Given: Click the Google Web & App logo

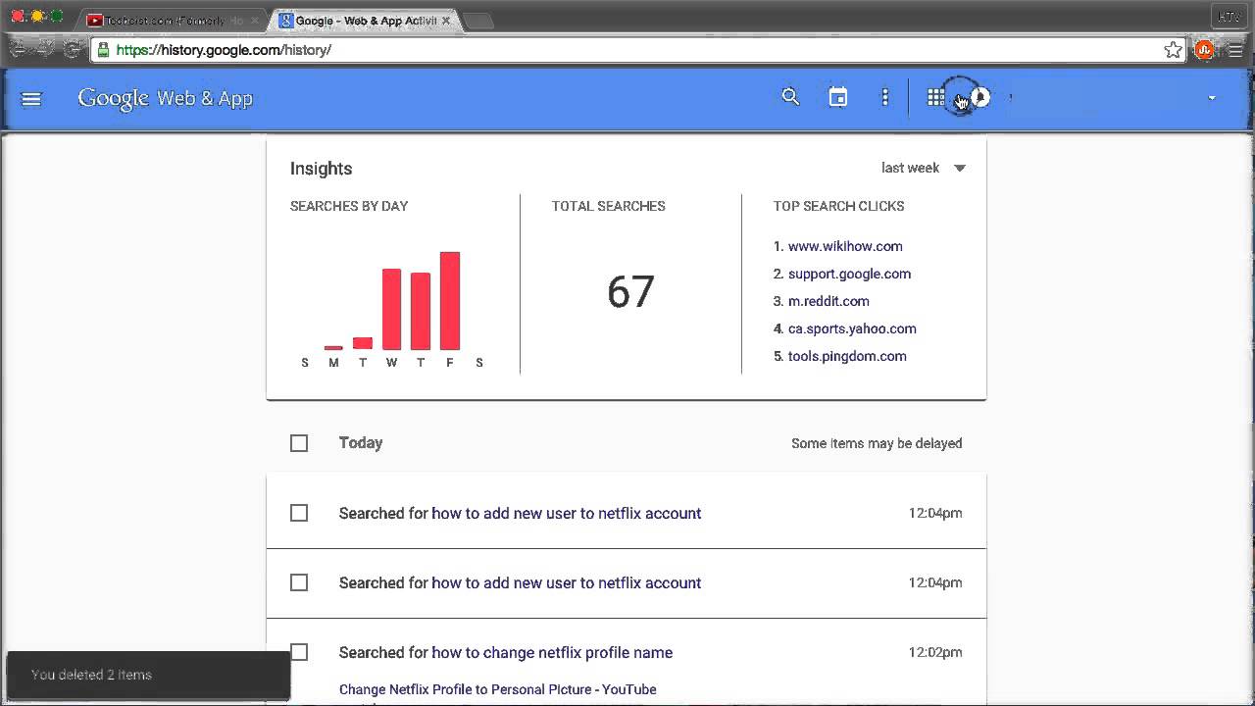Looking at the screenshot, I should tap(165, 98).
